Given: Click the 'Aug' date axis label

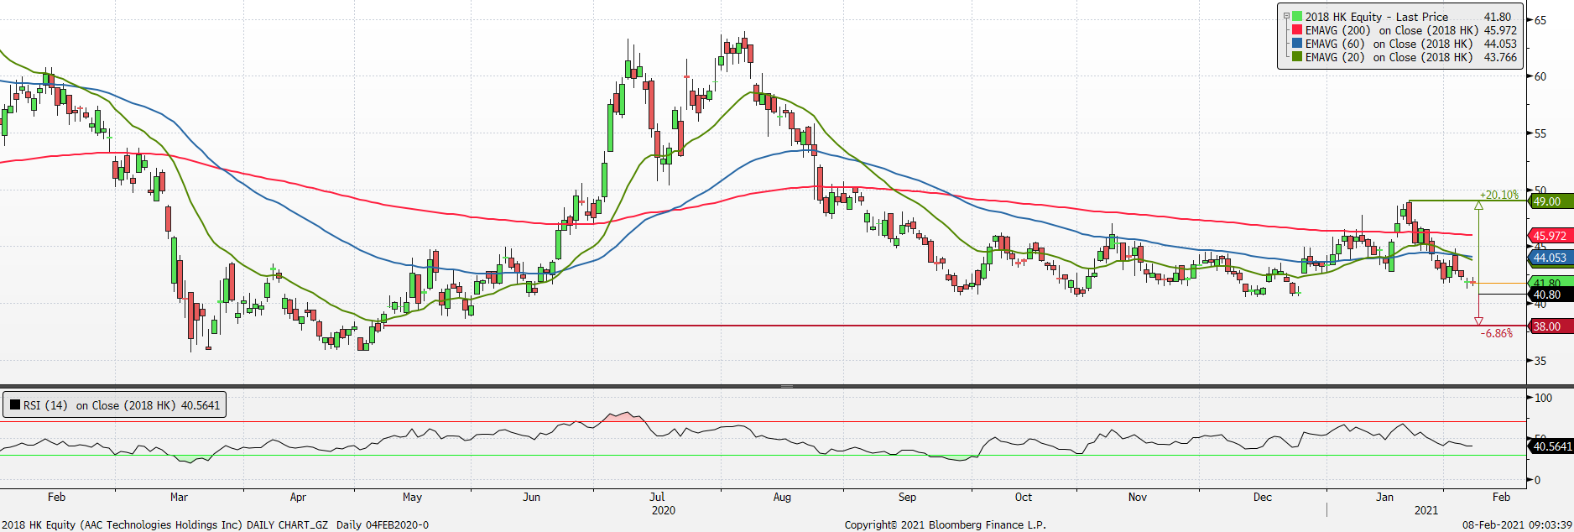Looking at the screenshot, I should click(782, 497).
